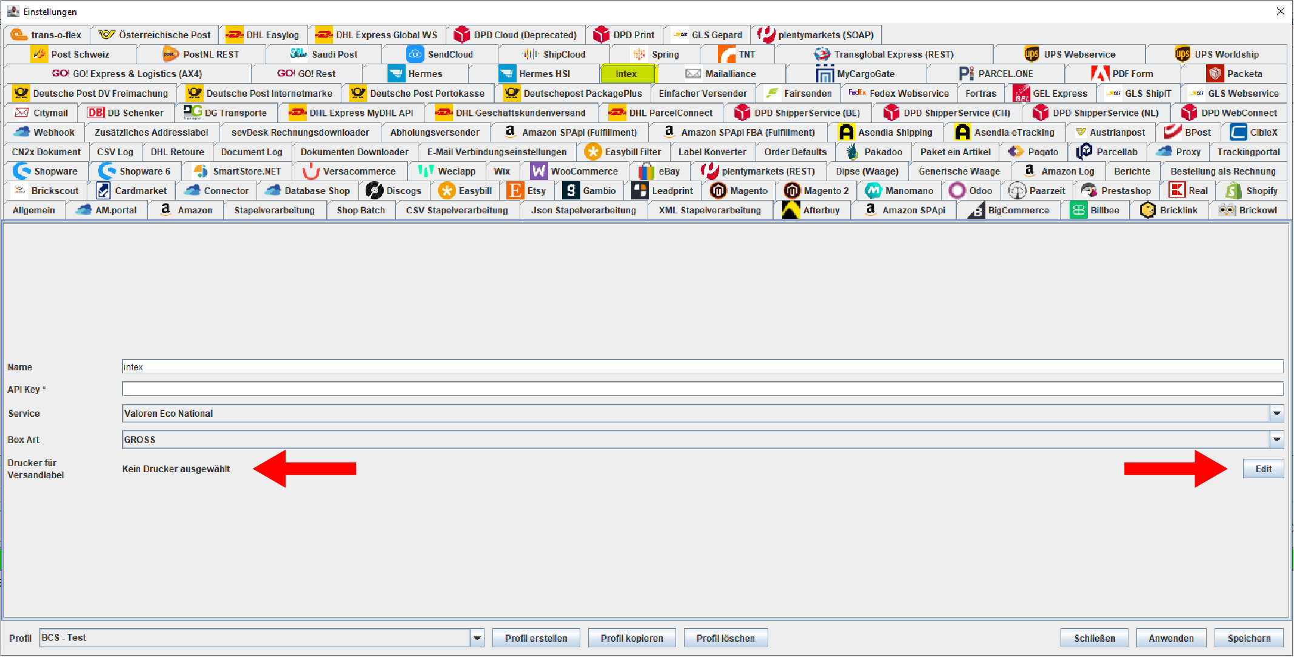This screenshot has height=657, width=1294.
Task: Open the WooCommerce purple icon
Action: (x=538, y=172)
